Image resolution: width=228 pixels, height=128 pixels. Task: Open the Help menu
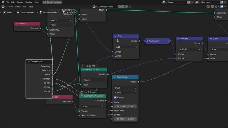(x=36, y=2)
